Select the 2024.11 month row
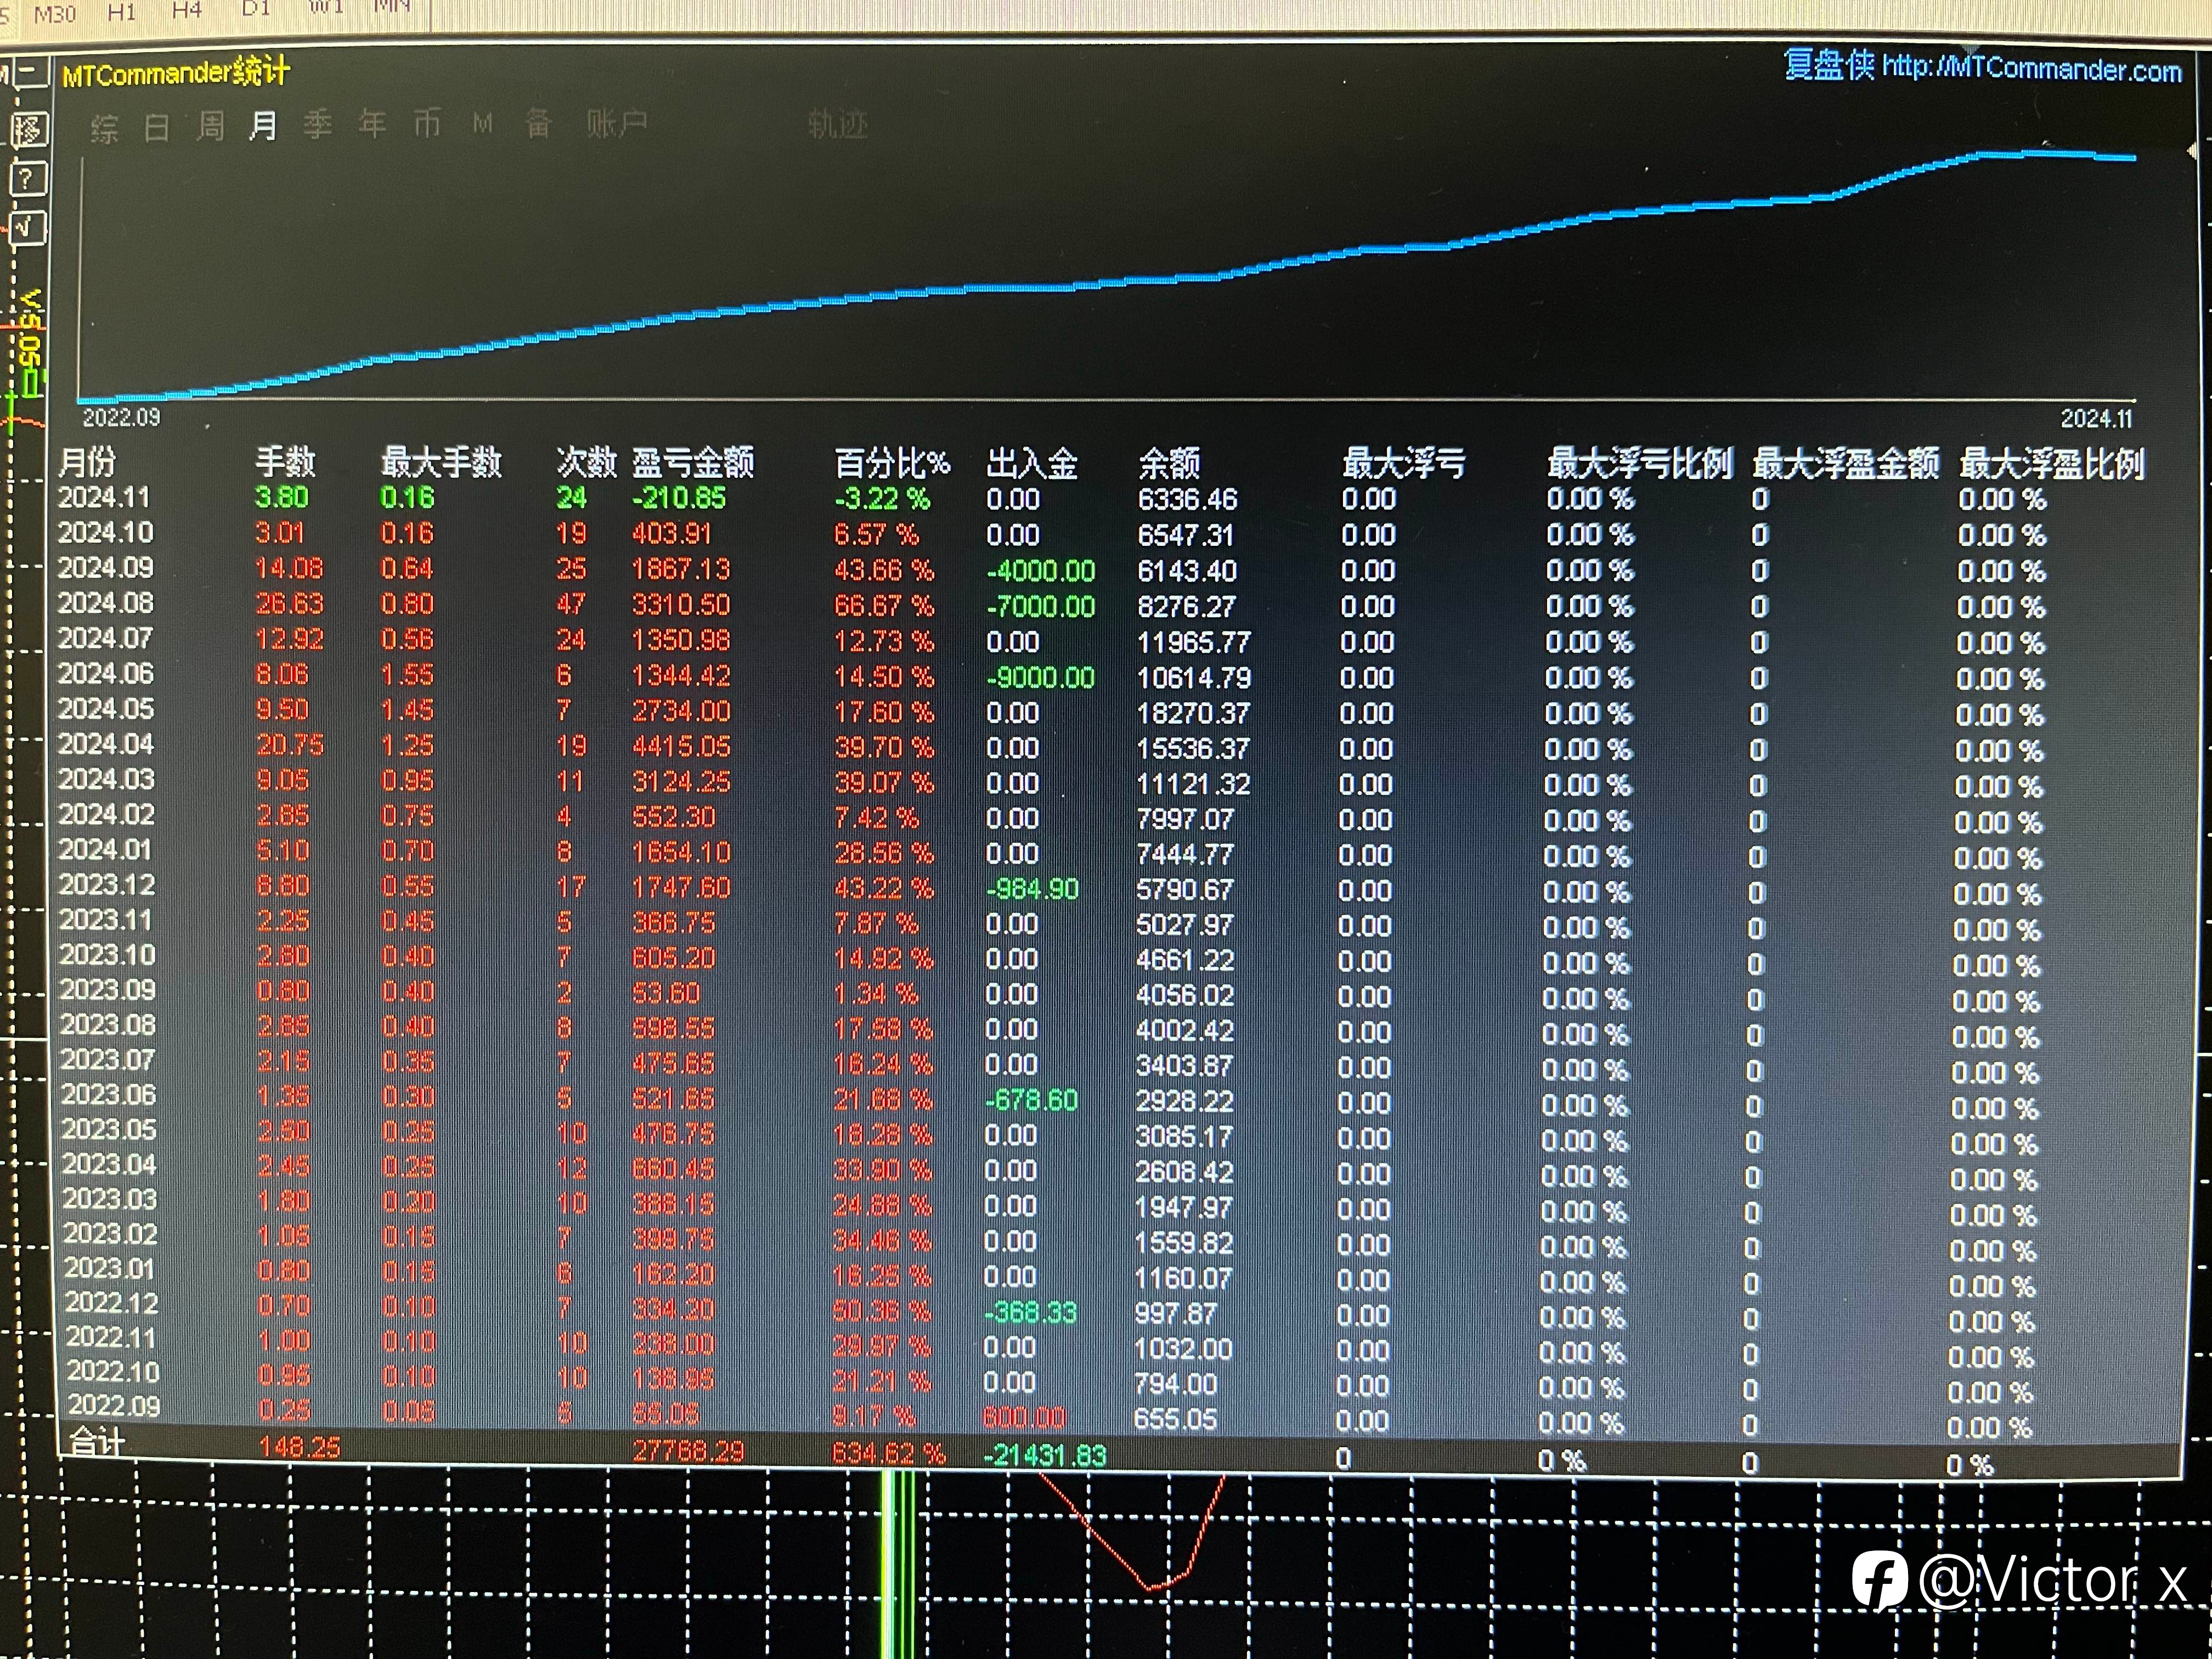Viewport: 2212px width, 1659px height. coord(1052,498)
